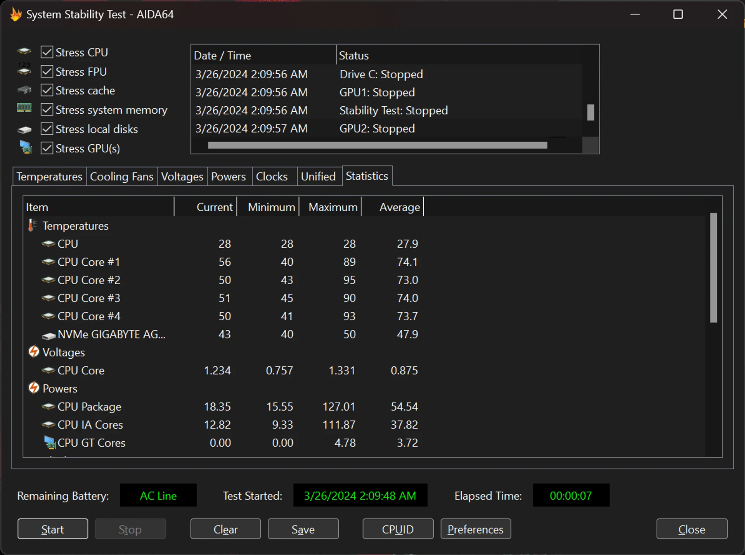Click the chip icon of the CPU temperature row
The image size is (745, 555).
click(x=48, y=244)
